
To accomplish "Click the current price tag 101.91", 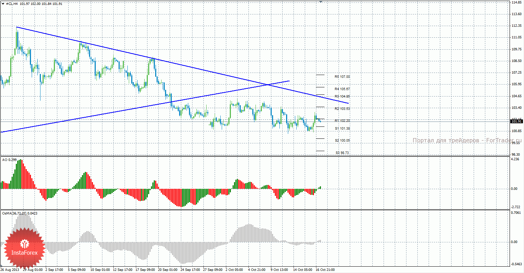I will pyautogui.click(x=516, y=122).
